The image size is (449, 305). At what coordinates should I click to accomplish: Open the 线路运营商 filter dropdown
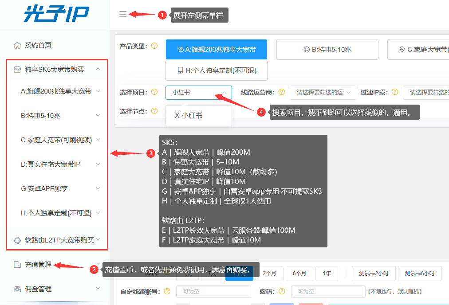click(323, 92)
